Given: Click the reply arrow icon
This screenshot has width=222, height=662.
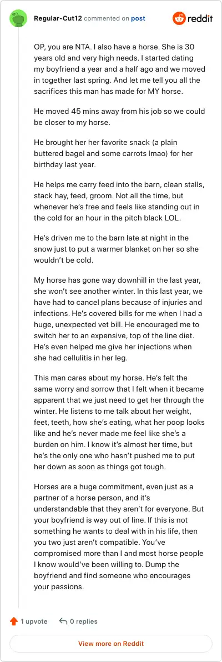Looking at the screenshot, I should [64, 621].
